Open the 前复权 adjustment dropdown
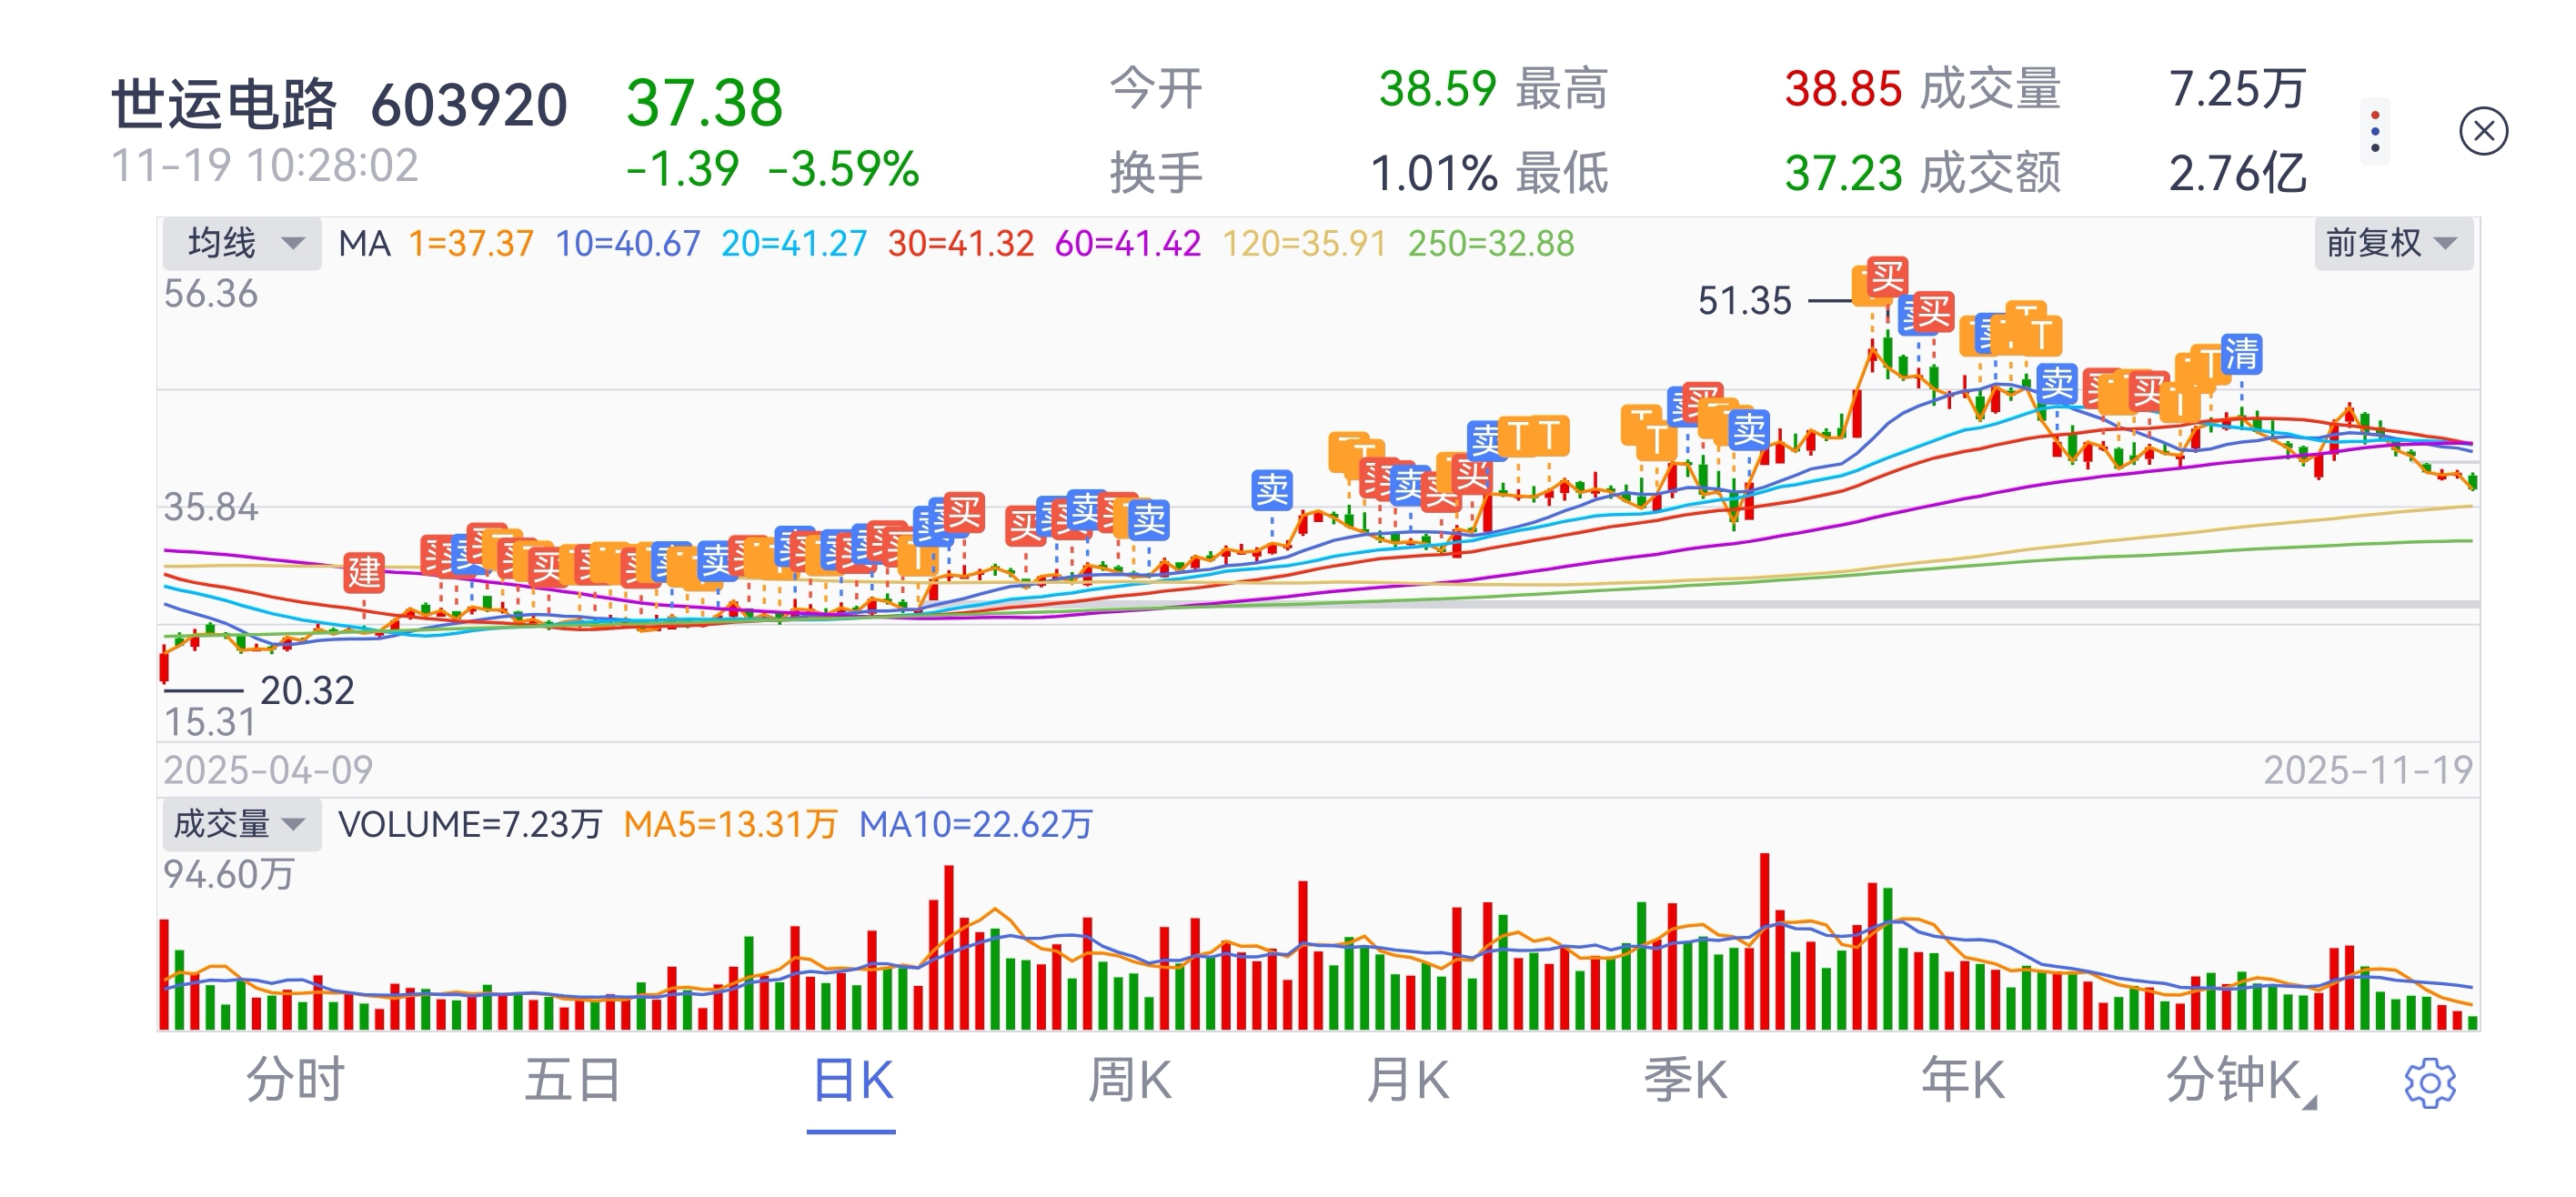This screenshot has height=1197, width=2576. click(x=2392, y=243)
